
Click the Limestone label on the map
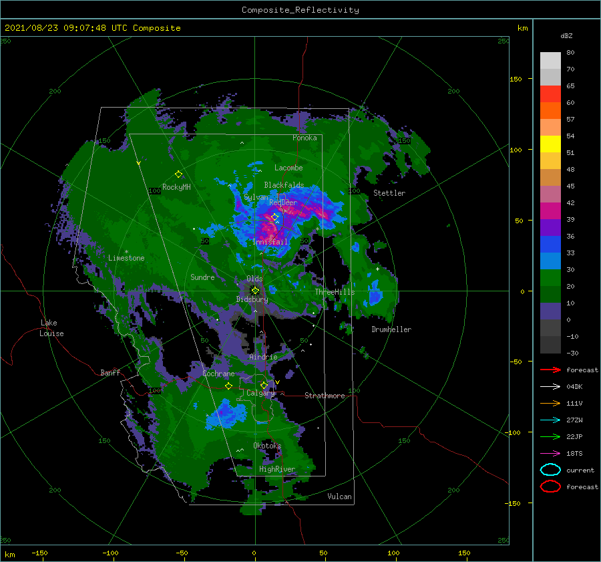click(x=126, y=258)
